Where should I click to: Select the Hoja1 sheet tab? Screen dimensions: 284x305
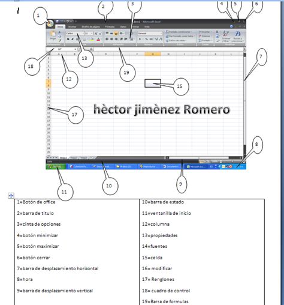[x=64, y=158]
